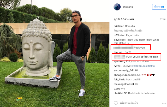Open the likes count 1.3 million
Image resolution: width=167 pixels, height=107 pixels.
(x=124, y=19)
